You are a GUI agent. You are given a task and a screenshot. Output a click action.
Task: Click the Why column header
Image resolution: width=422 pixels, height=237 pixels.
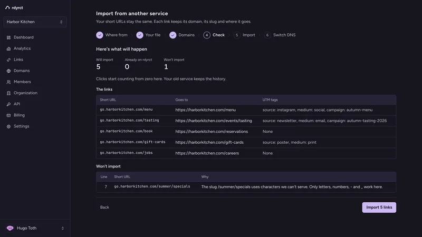point(205,177)
